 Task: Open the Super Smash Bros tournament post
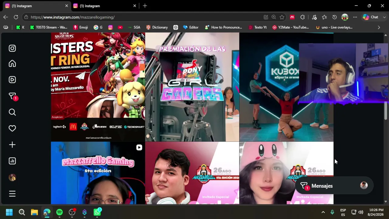(x=98, y=87)
